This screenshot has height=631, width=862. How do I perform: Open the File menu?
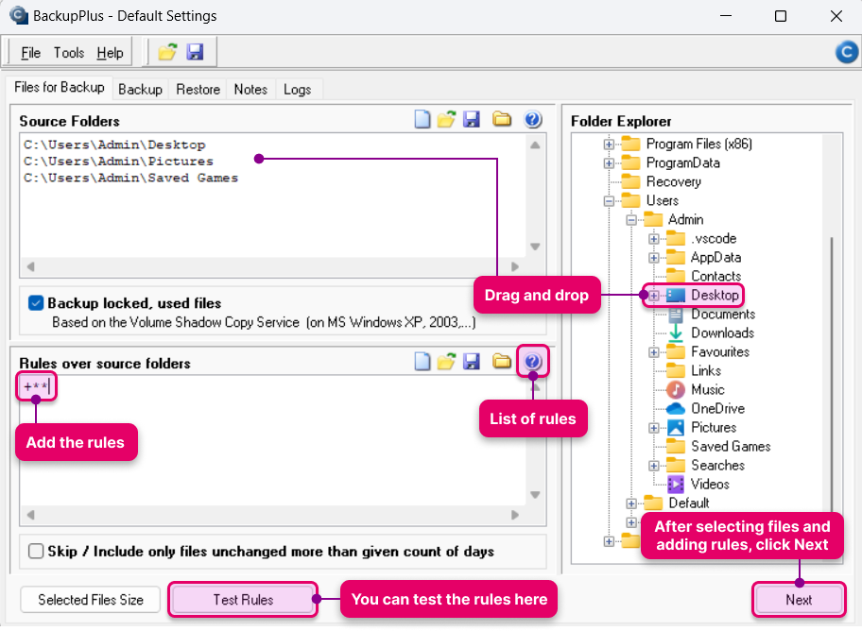31,53
